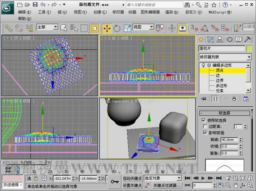Switch to the Display command panel tab
This screenshot has height=191, width=256.
[x=238, y=39]
